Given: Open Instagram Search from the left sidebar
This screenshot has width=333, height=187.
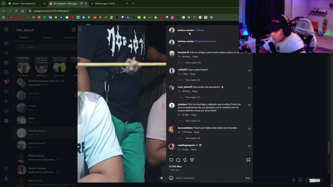Looking at the screenshot, I should (6, 53).
